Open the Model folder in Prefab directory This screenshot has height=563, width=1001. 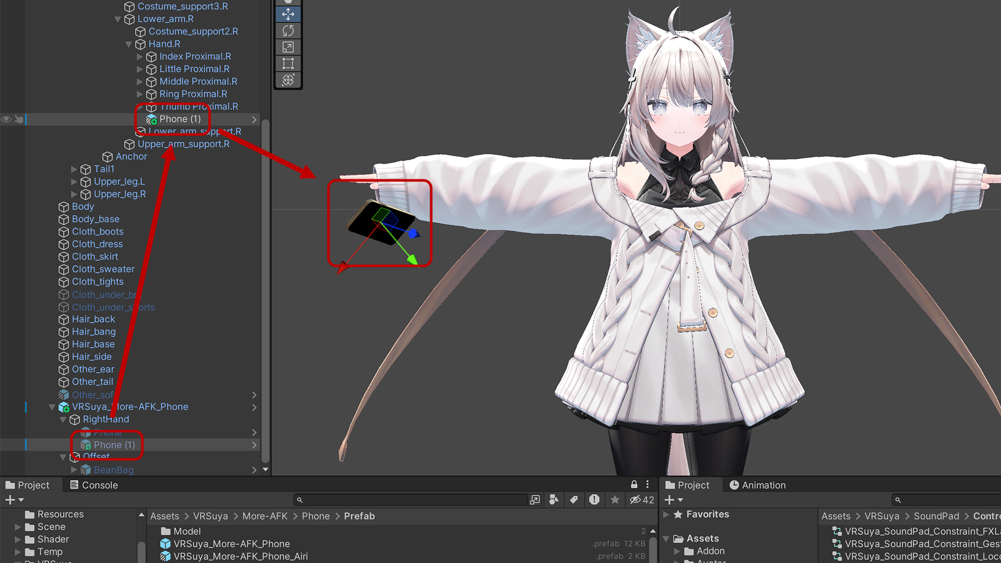[x=187, y=531]
